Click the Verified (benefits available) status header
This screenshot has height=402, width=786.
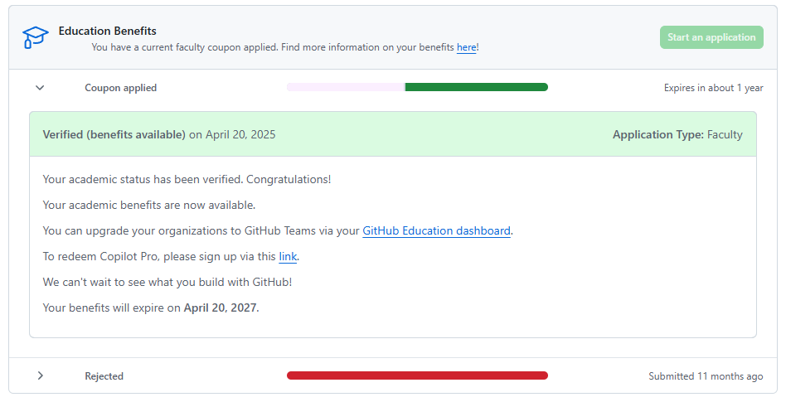[x=114, y=134]
